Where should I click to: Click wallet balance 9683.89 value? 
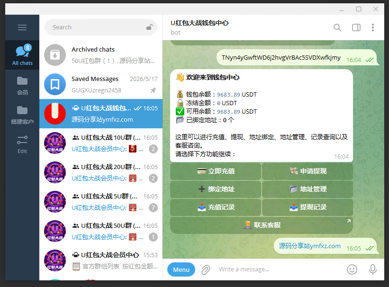tap(228, 95)
